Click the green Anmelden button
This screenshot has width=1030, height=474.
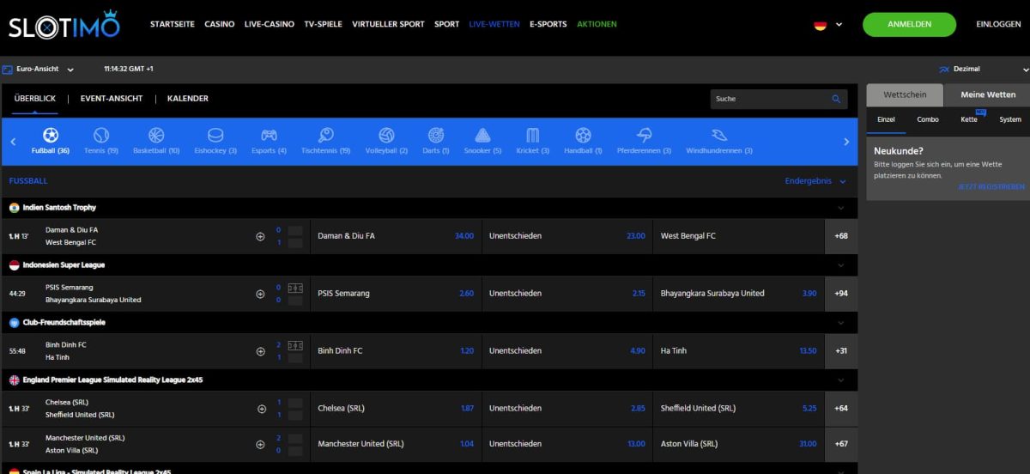pos(909,25)
